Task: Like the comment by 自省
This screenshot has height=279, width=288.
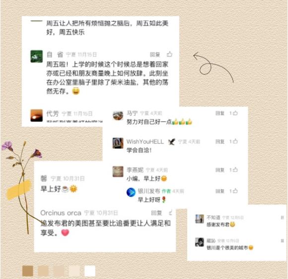Action: point(169,54)
